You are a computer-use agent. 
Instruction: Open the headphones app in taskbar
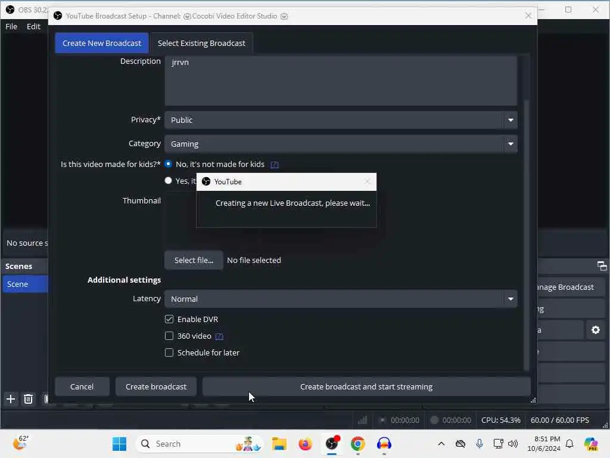384,444
